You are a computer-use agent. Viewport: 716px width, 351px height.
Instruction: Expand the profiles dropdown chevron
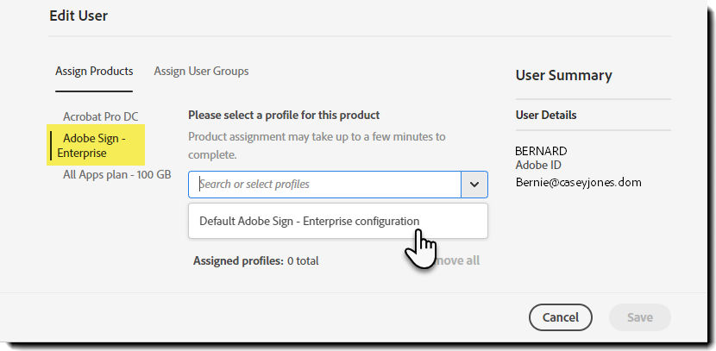pos(474,185)
